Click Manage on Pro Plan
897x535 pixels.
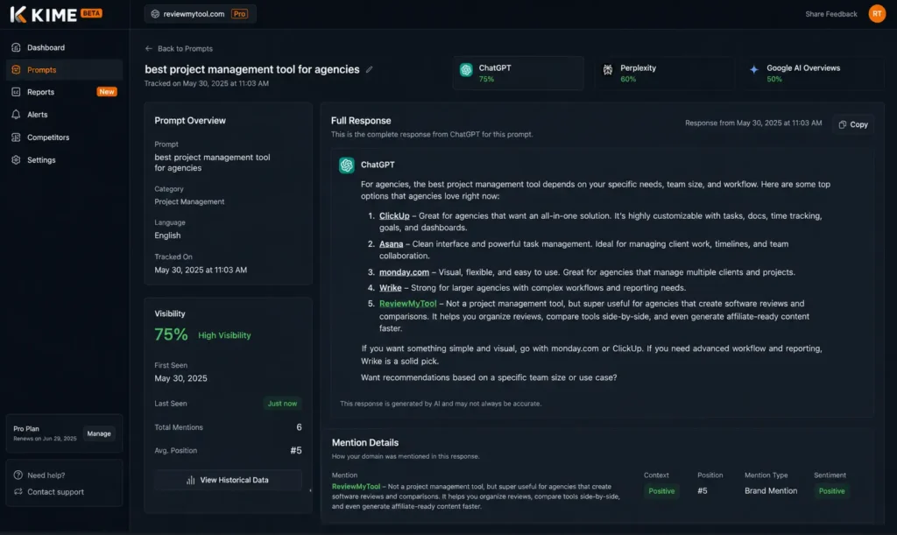[x=99, y=433]
